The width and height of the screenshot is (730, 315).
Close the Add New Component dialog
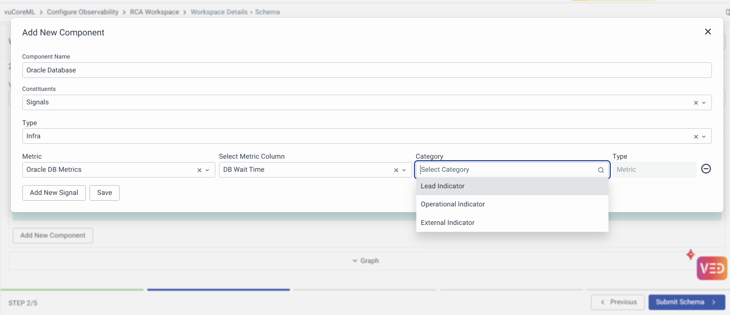pos(708,32)
